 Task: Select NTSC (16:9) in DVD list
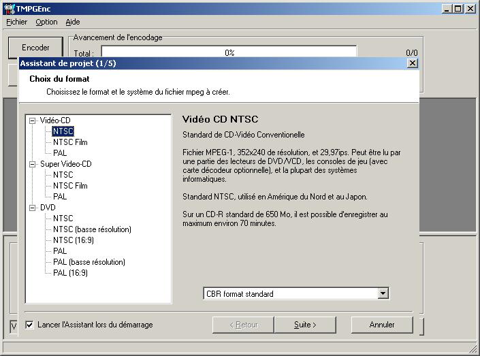point(72,240)
